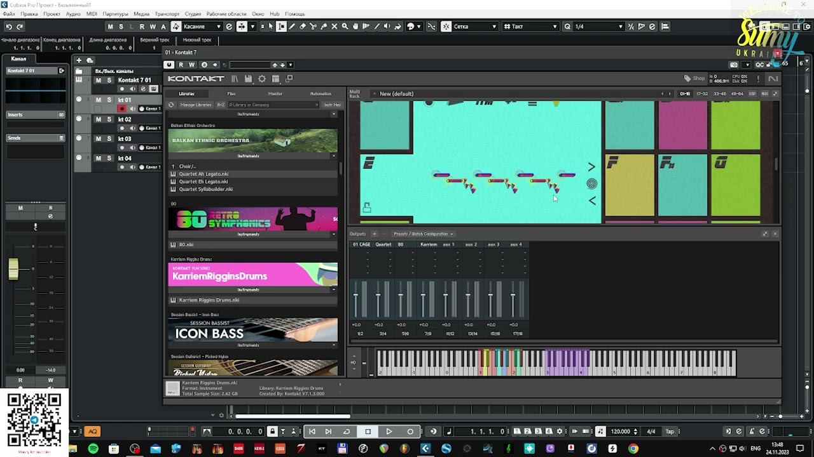
Task: Select the Erase tool
Action: pyautogui.click(x=303, y=27)
